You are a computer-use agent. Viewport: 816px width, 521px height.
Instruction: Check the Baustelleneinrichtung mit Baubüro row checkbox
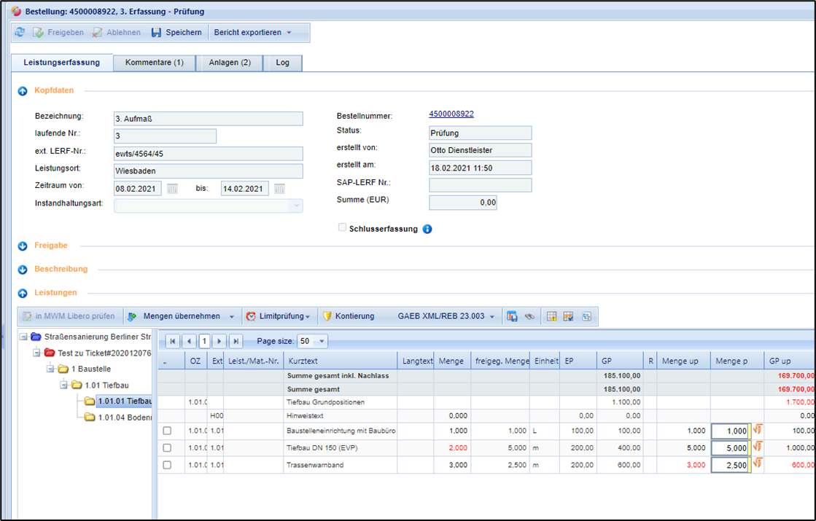click(x=167, y=431)
